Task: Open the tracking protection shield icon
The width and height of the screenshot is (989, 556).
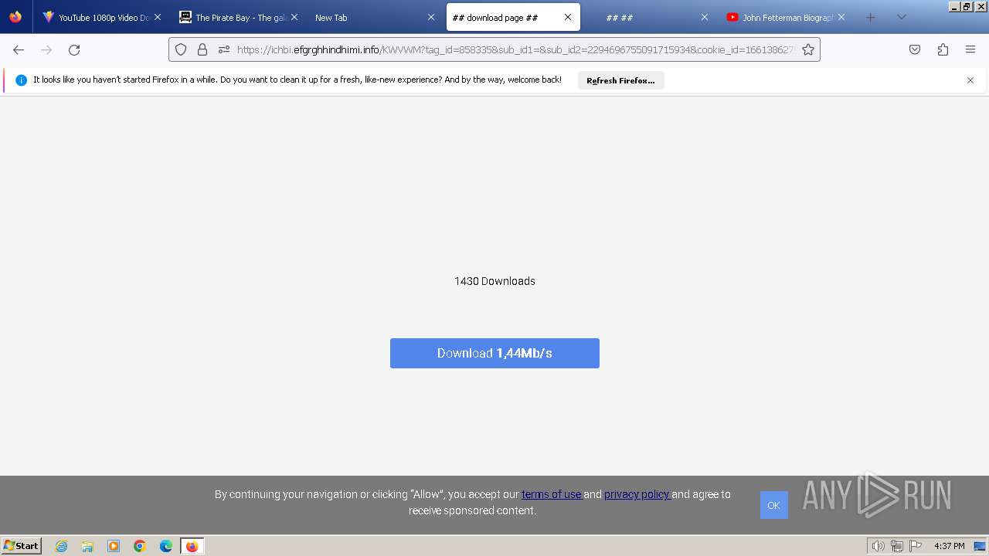Action: tap(181, 49)
